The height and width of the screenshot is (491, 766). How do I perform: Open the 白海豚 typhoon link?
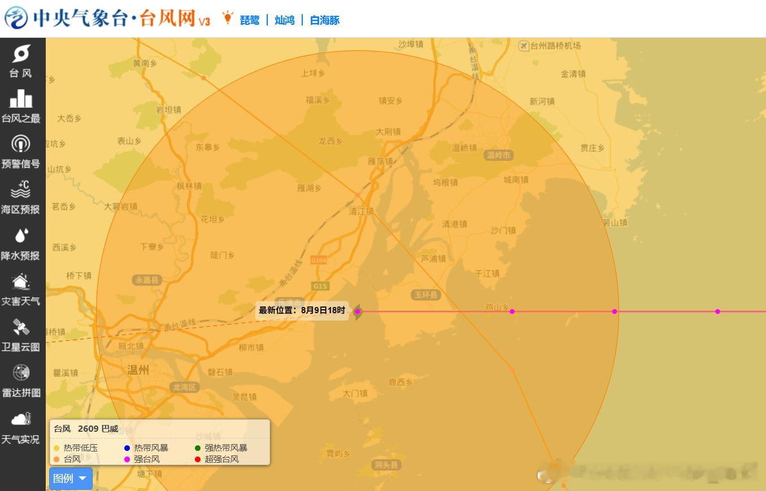[325, 20]
